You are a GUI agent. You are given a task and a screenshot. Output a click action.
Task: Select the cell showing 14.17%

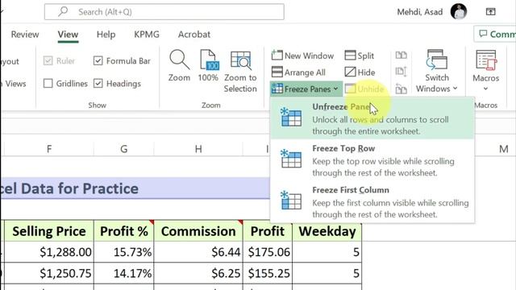click(x=123, y=273)
